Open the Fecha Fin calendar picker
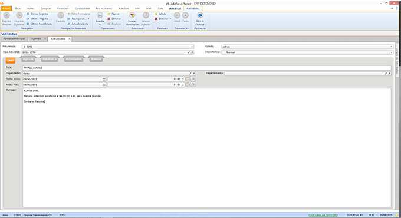This screenshot has height=218, width=401. coord(104,85)
